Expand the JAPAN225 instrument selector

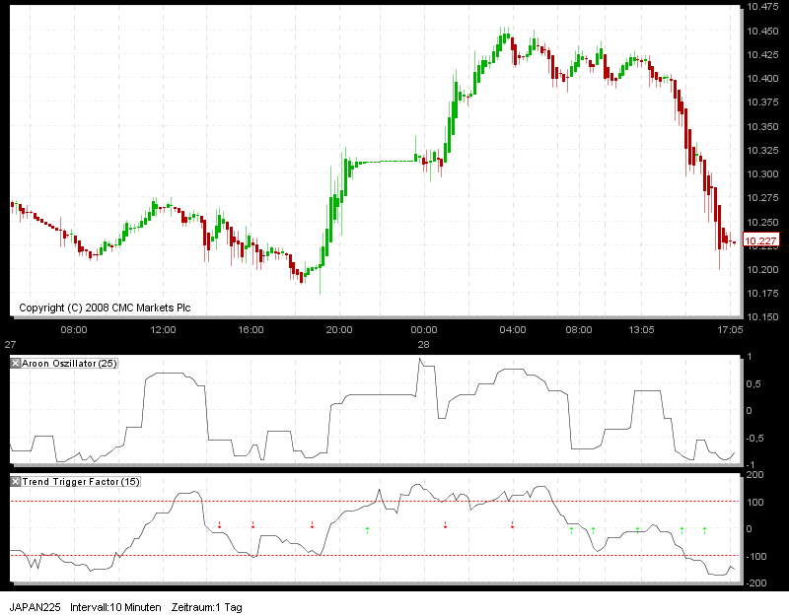(x=36, y=608)
